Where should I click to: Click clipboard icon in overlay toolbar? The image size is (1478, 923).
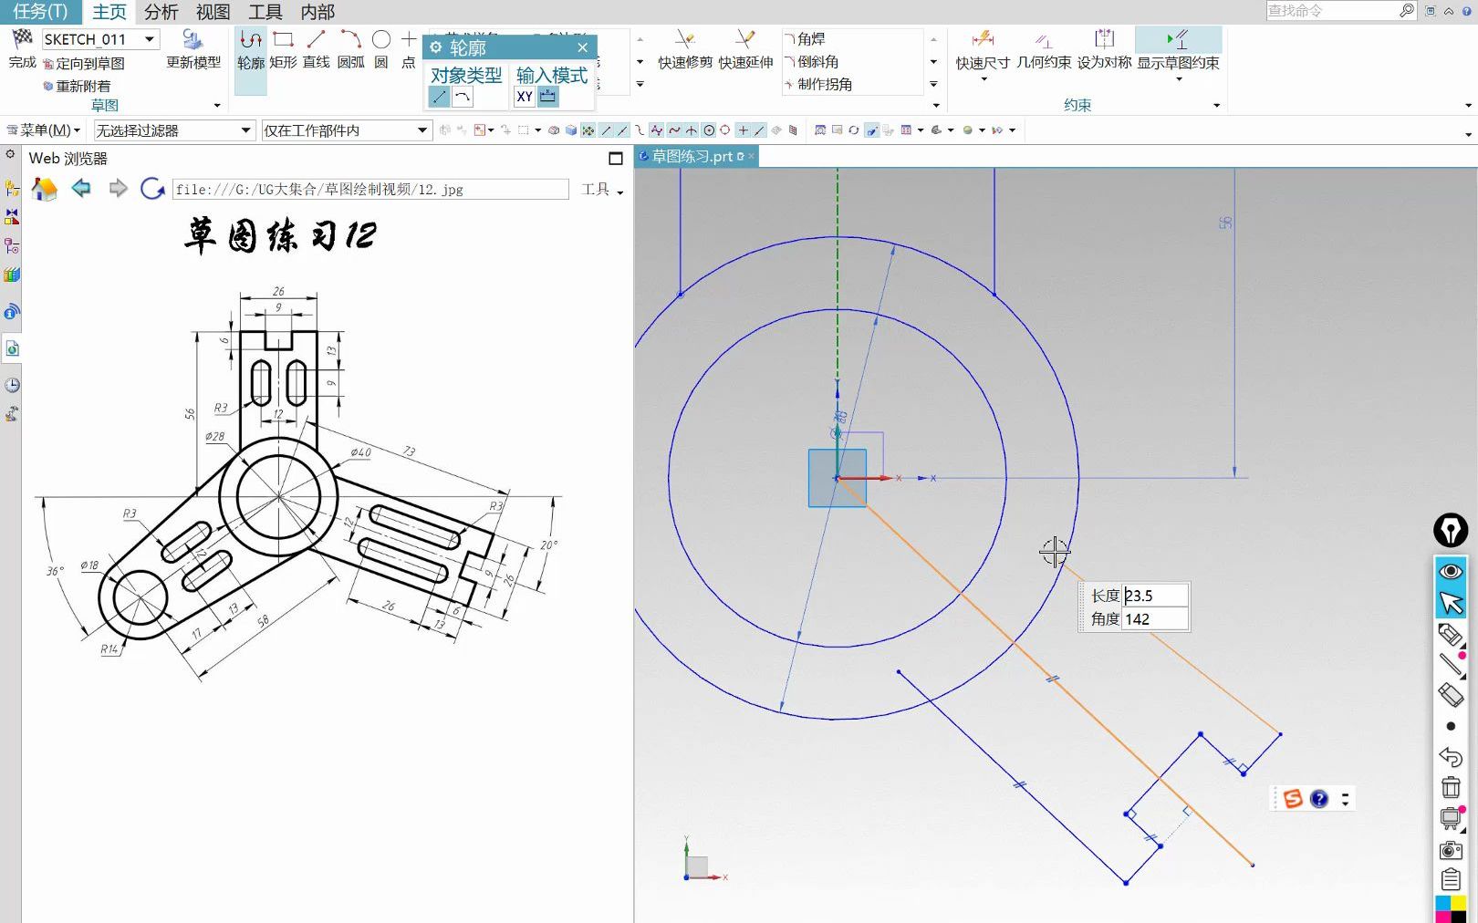tap(1451, 880)
